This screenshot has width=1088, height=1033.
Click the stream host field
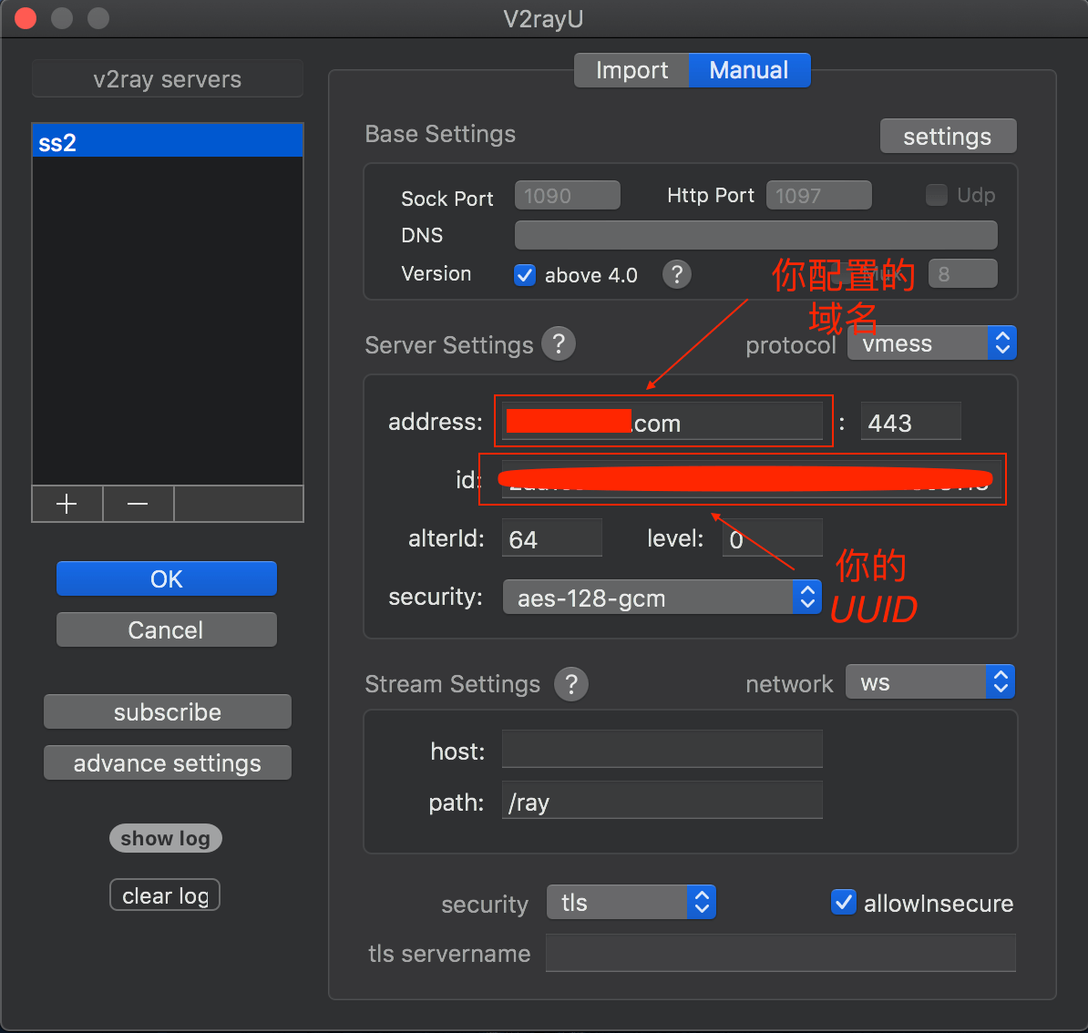[x=662, y=749]
